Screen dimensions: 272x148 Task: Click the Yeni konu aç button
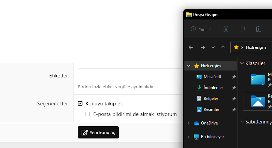[x=98, y=132]
